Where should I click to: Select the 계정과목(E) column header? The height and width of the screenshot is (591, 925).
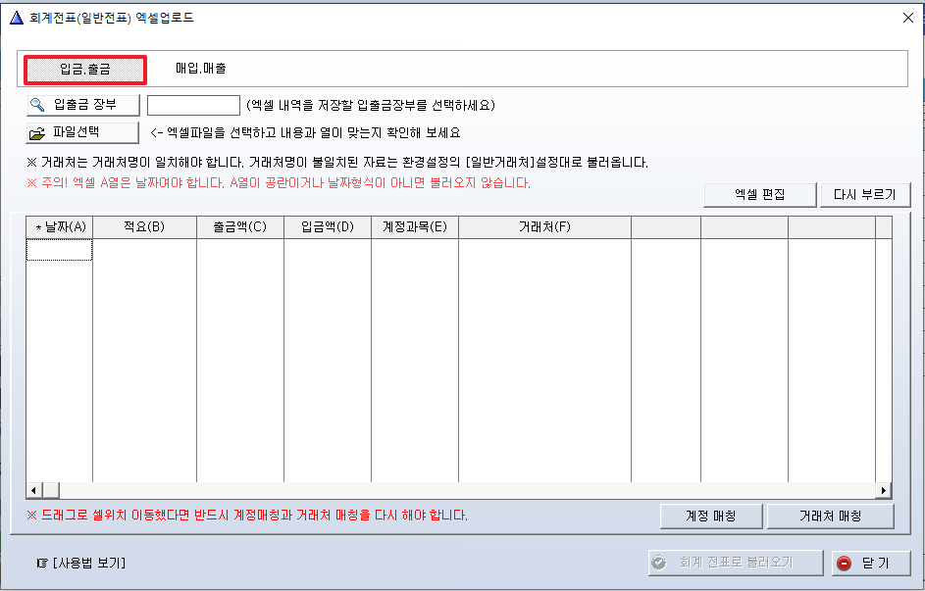[415, 227]
